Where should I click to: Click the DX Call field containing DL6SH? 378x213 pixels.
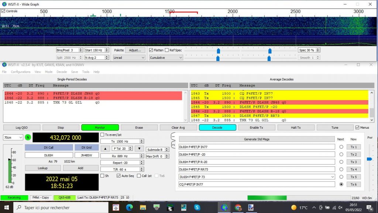pyautogui.click(x=49, y=155)
